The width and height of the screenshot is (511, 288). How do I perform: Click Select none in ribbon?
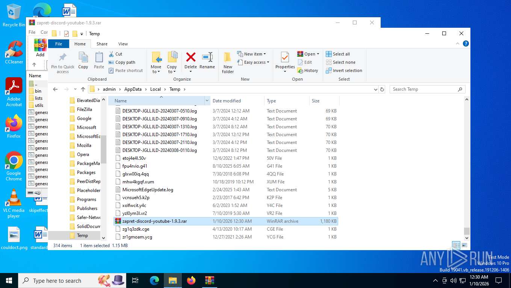click(340, 62)
